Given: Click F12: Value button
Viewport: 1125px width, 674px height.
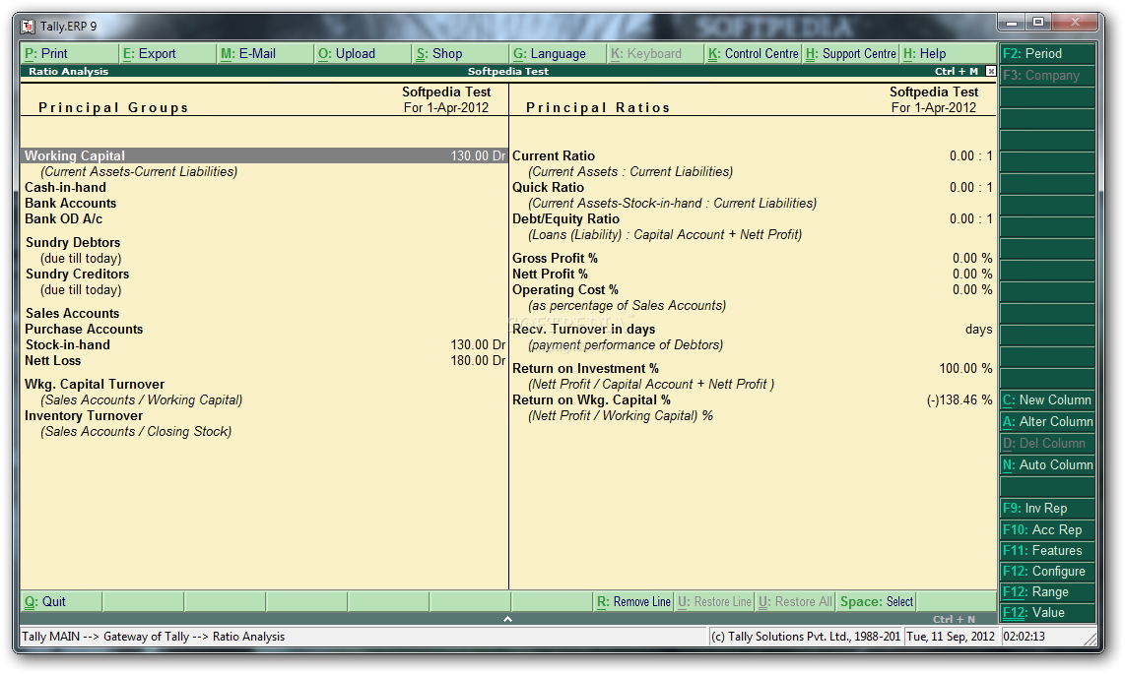Looking at the screenshot, I should tap(1047, 613).
